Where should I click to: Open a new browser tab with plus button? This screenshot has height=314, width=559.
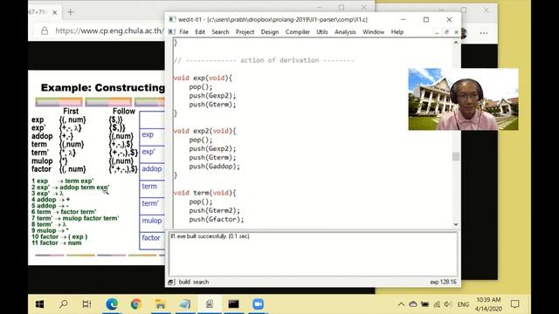pos(70,12)
